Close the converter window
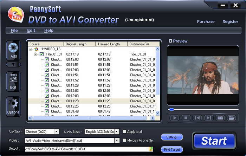 pyautogui.click(x=235, y=5)
